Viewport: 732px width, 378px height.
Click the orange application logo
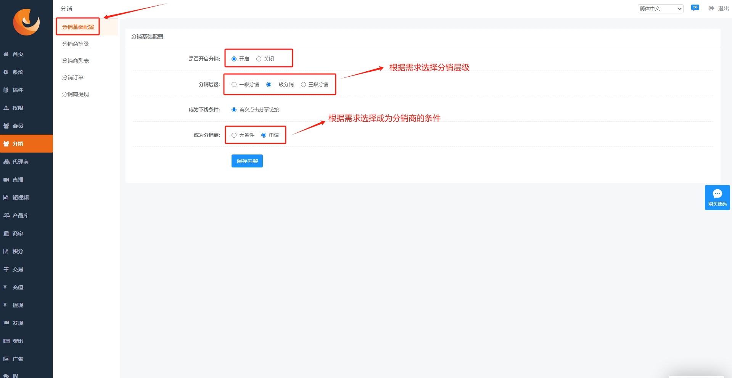pyautogui.click(x=26, y=22)
